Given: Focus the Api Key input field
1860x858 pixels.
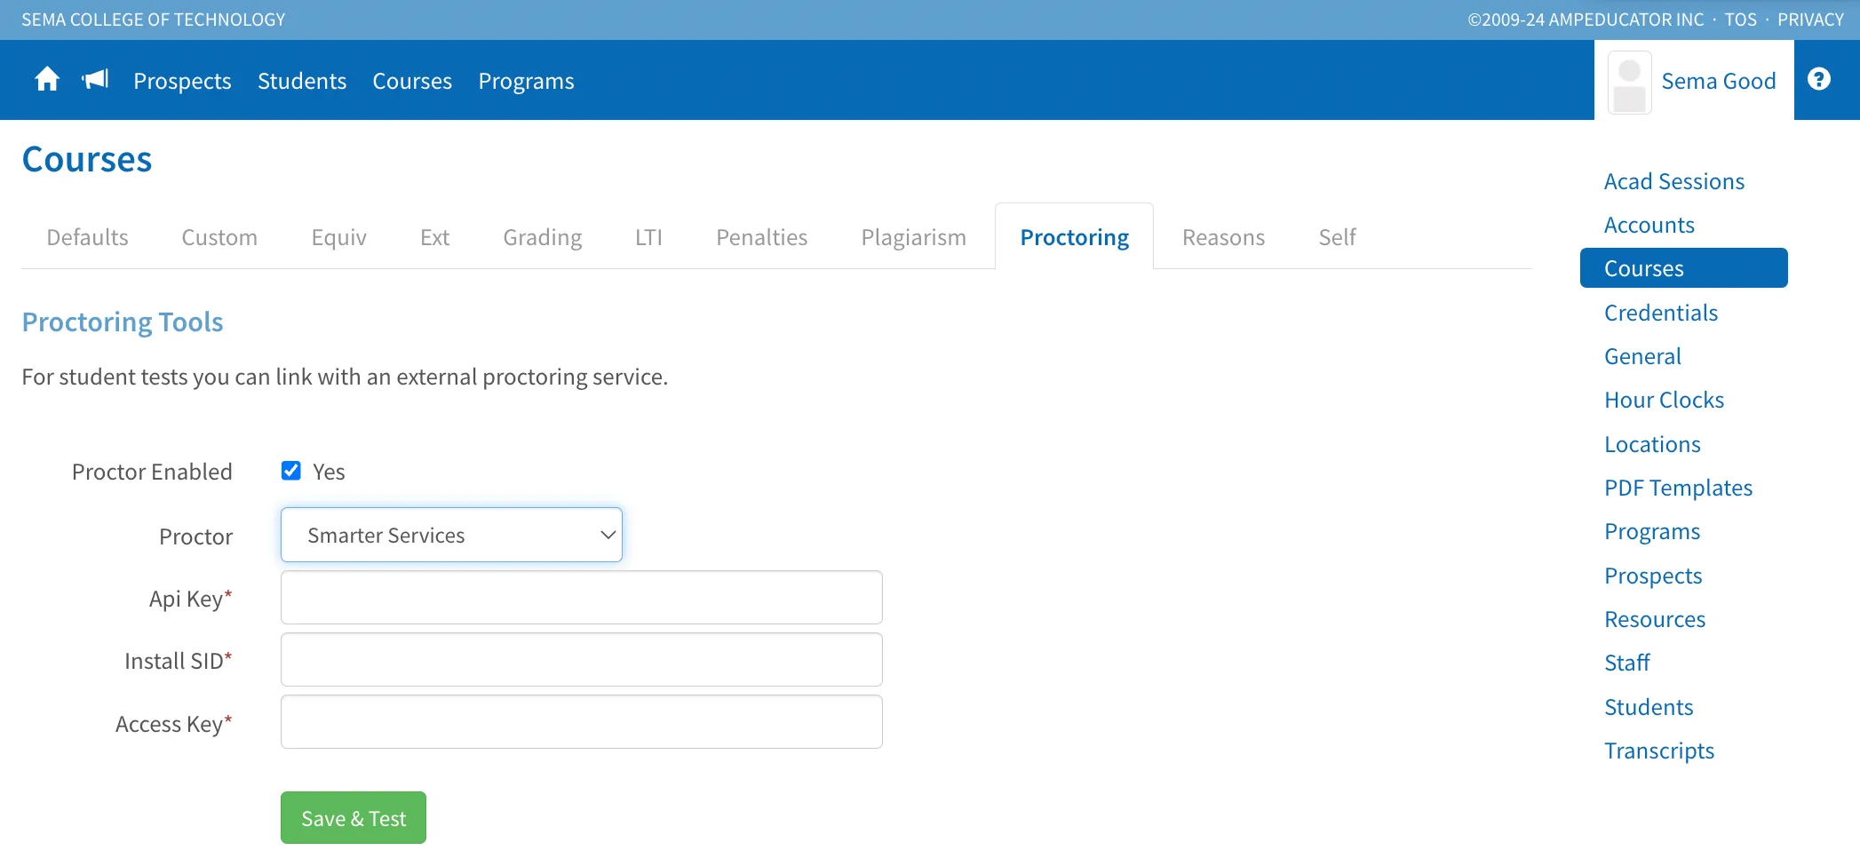Looking at the screenshot, I should click(x=582, y=598).
